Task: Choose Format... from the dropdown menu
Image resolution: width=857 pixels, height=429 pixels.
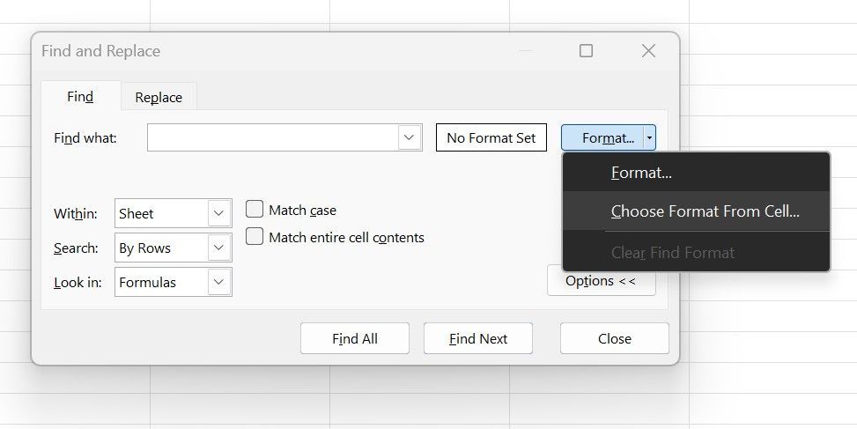Action: 641,173
